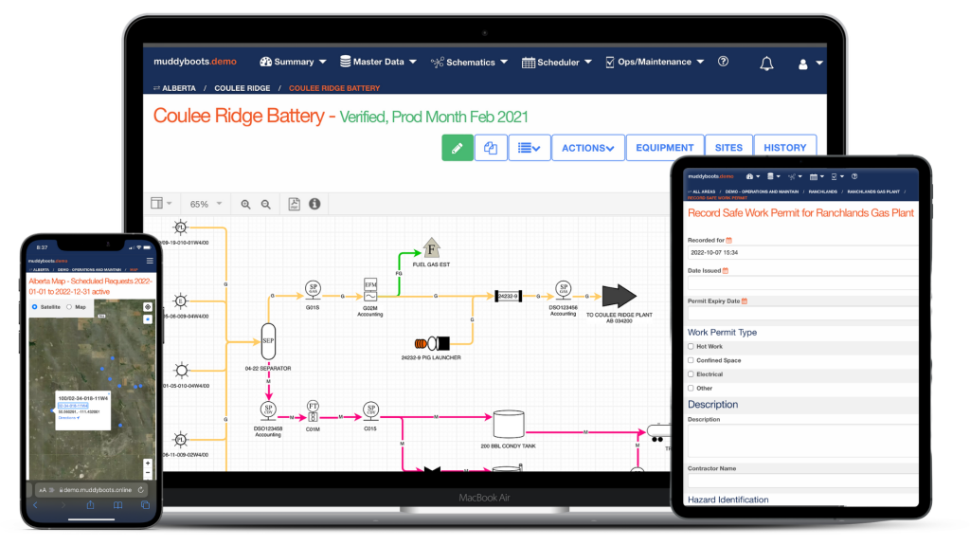Check the Confined Space option
Viewport: 970px width, 546px height.
pos(691,360)
